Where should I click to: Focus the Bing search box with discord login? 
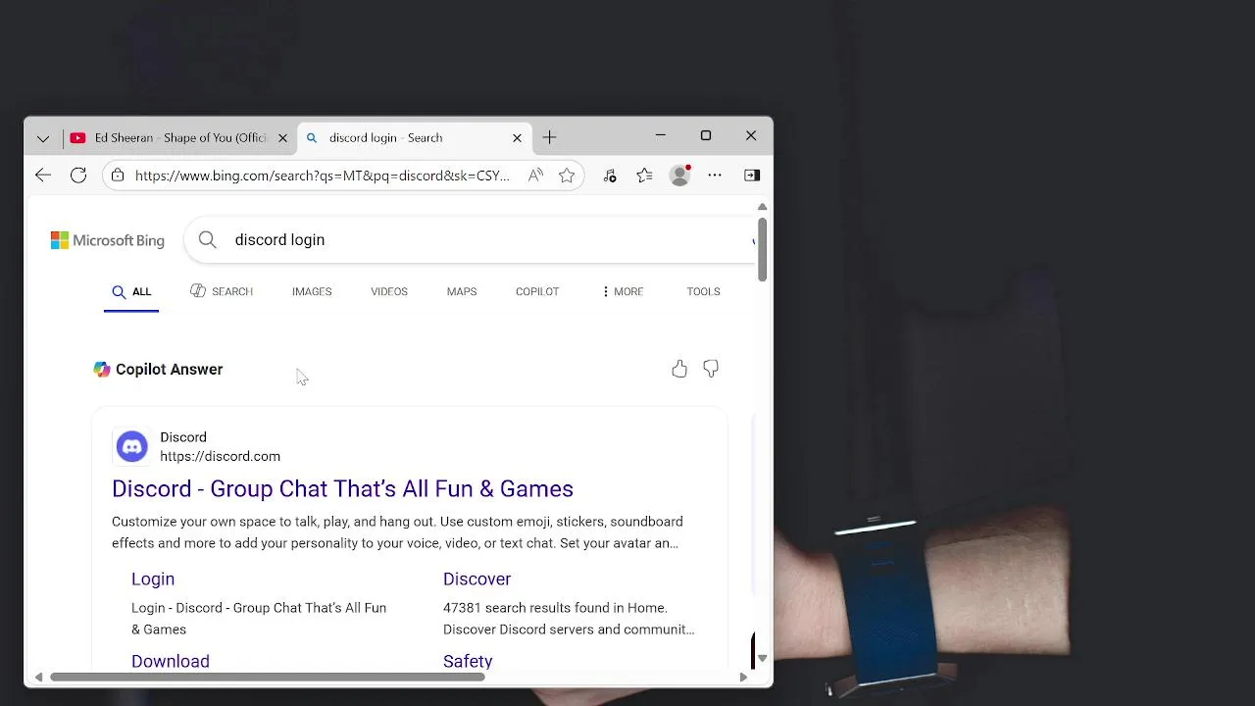(471, 240)
